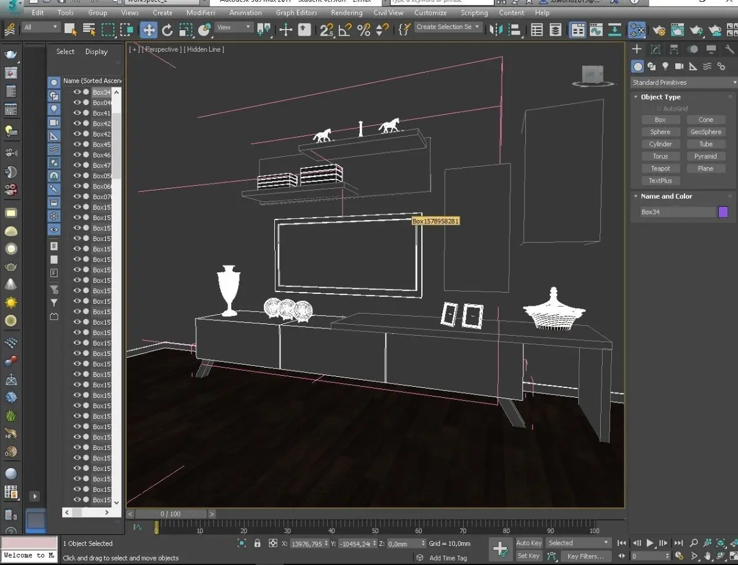Open the Scripting menu
The height and width of the screenshot is (565, 738).
tap(474, 12)
